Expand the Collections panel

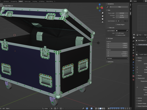[x=107, y=62]
